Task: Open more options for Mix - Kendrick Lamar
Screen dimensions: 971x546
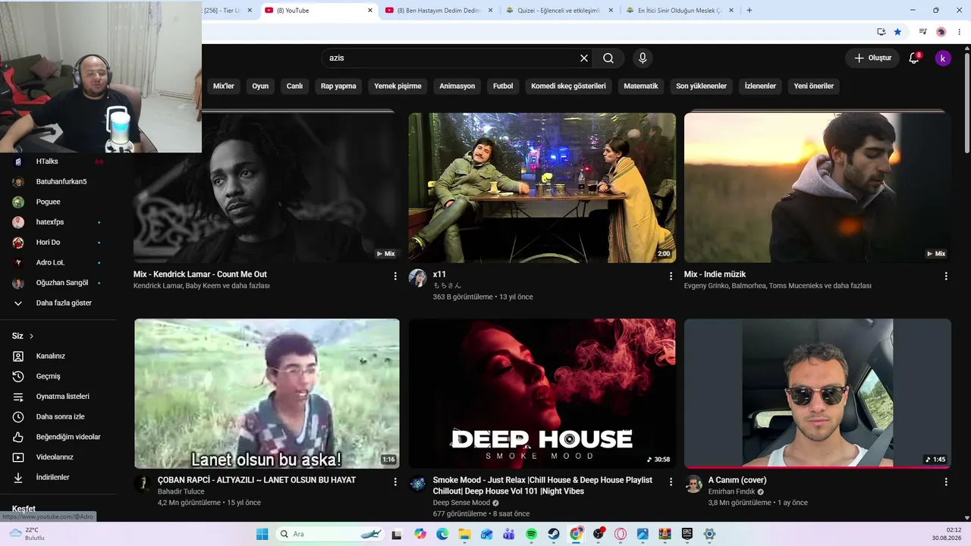Action: click(395, 276)
